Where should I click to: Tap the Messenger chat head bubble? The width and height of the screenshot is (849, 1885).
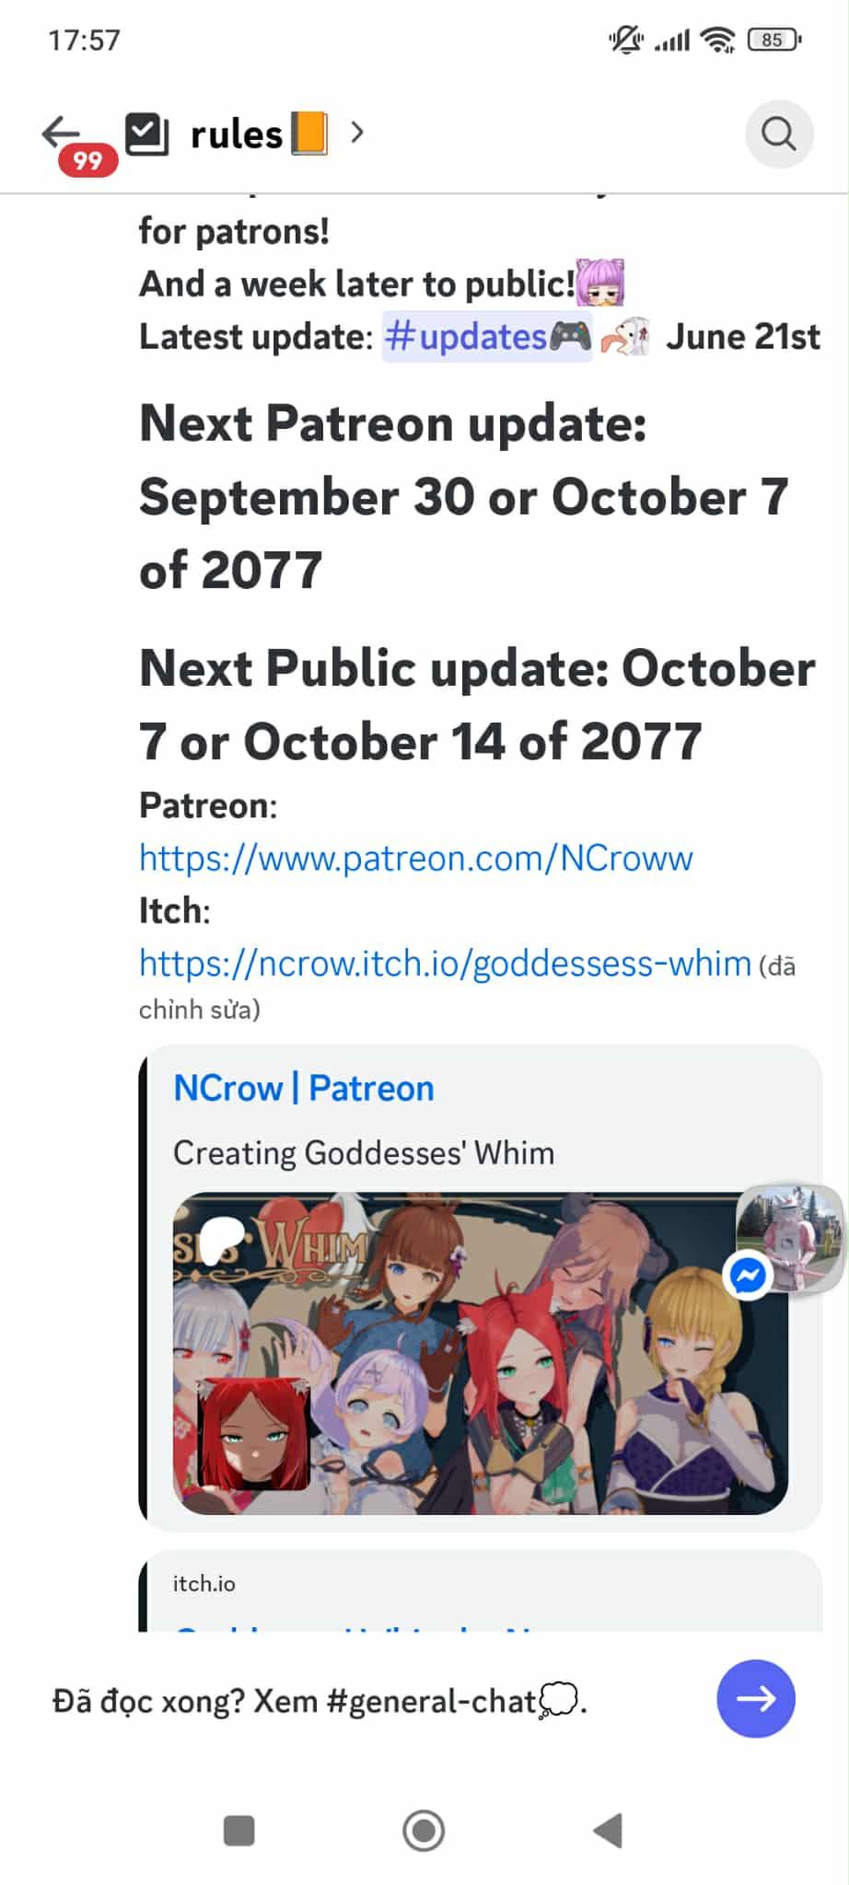pyautogui.click(x=787, y=1239)
